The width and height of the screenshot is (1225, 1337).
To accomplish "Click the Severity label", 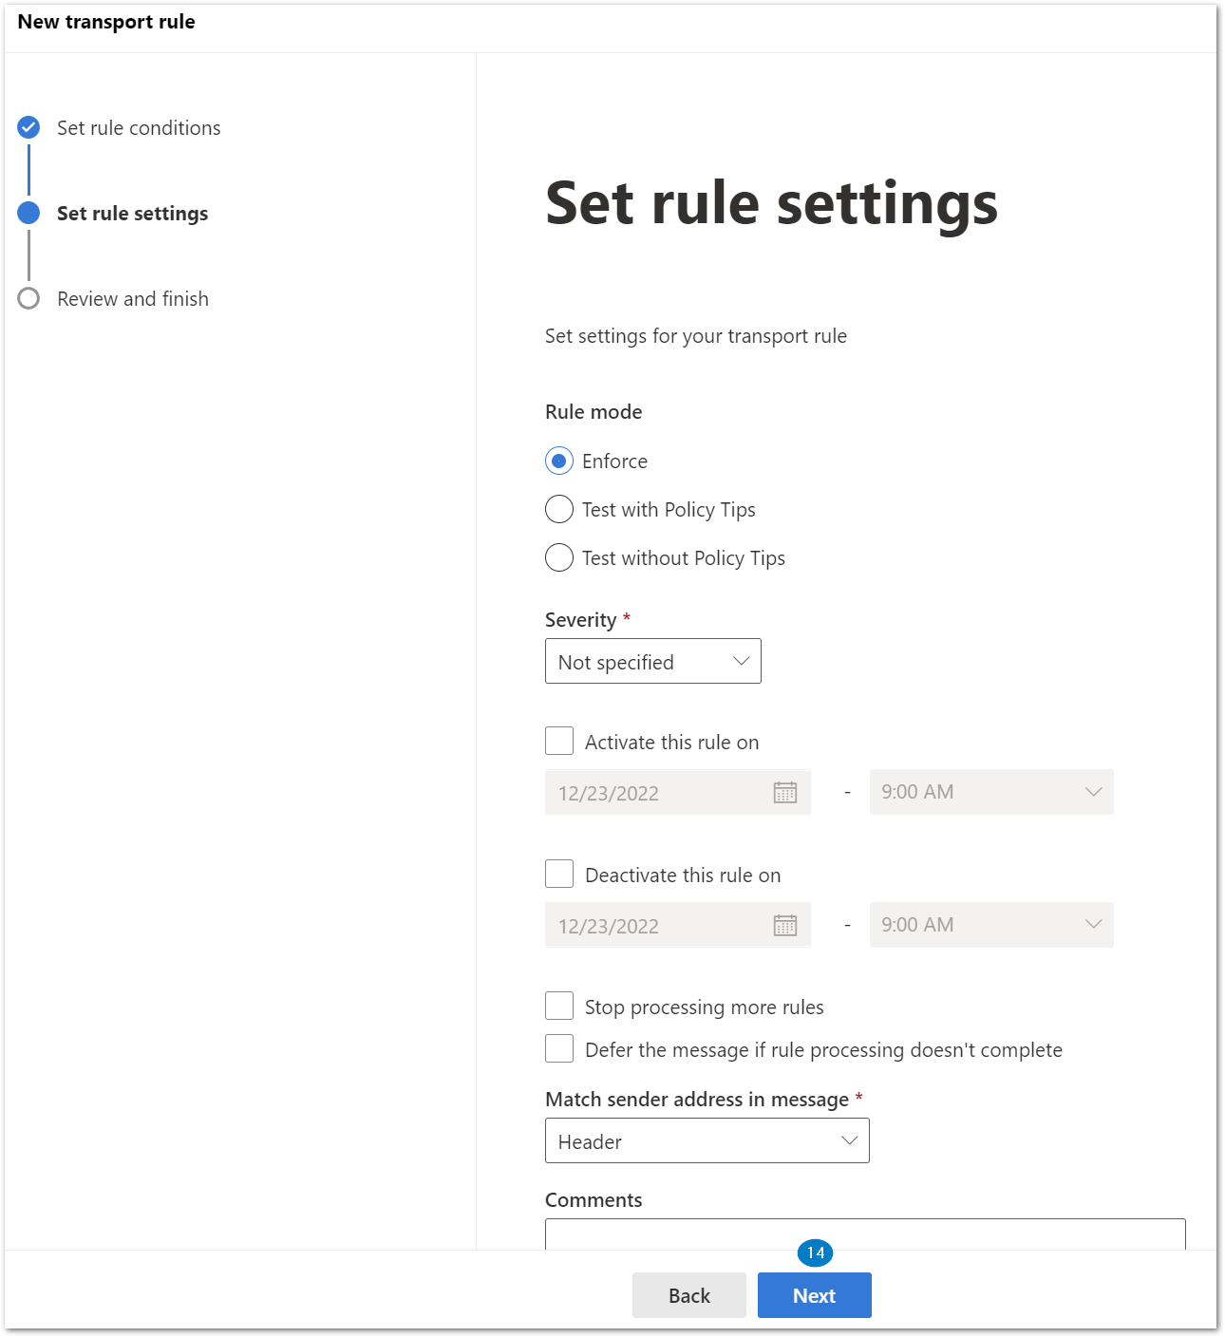I will coord(581,620).
